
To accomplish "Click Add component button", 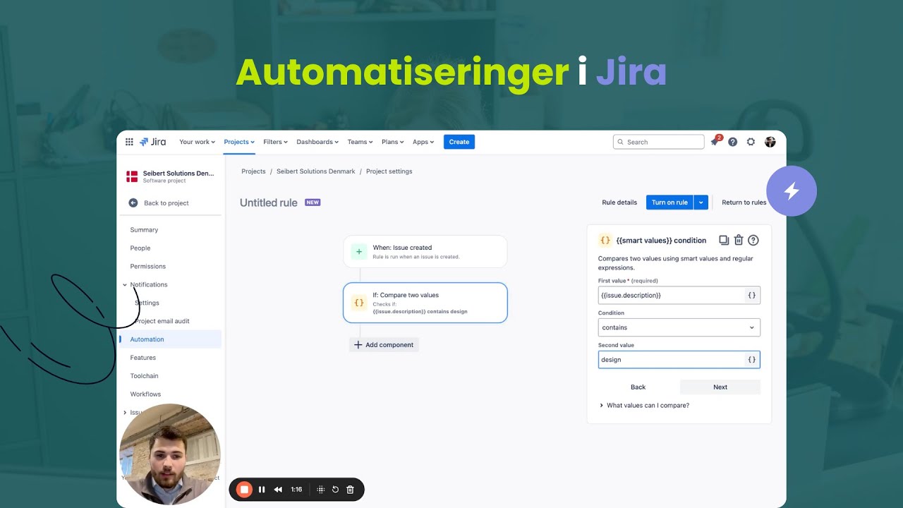I will click(384, 345).
